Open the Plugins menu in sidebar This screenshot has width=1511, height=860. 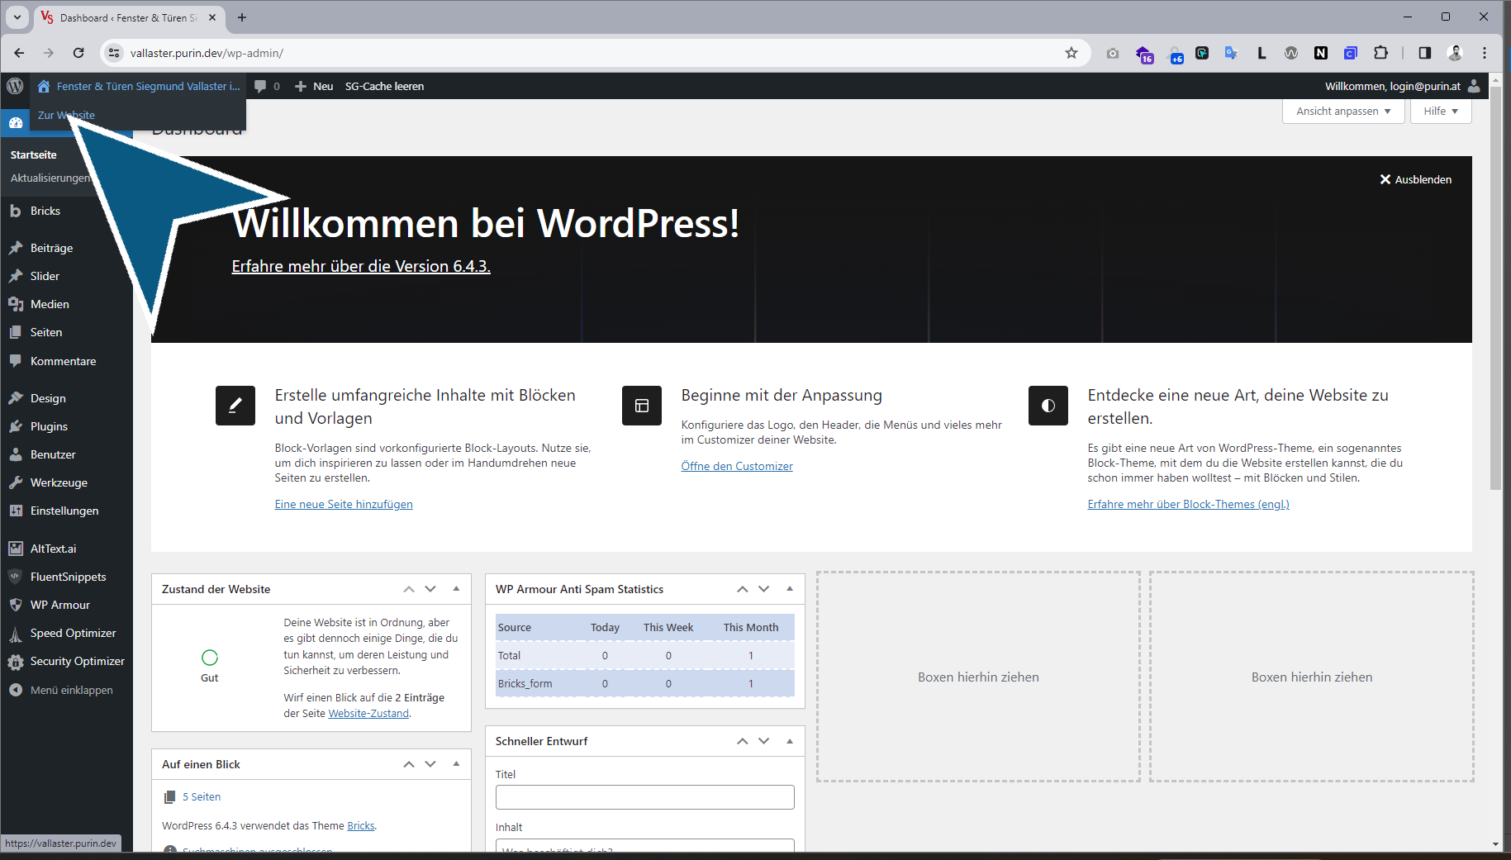tap(49, 426)
